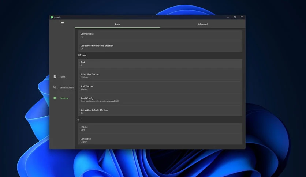This screenshot has width=306, height=177.
Task: Click the green Settings gear icon
Action: coord(55,98)
